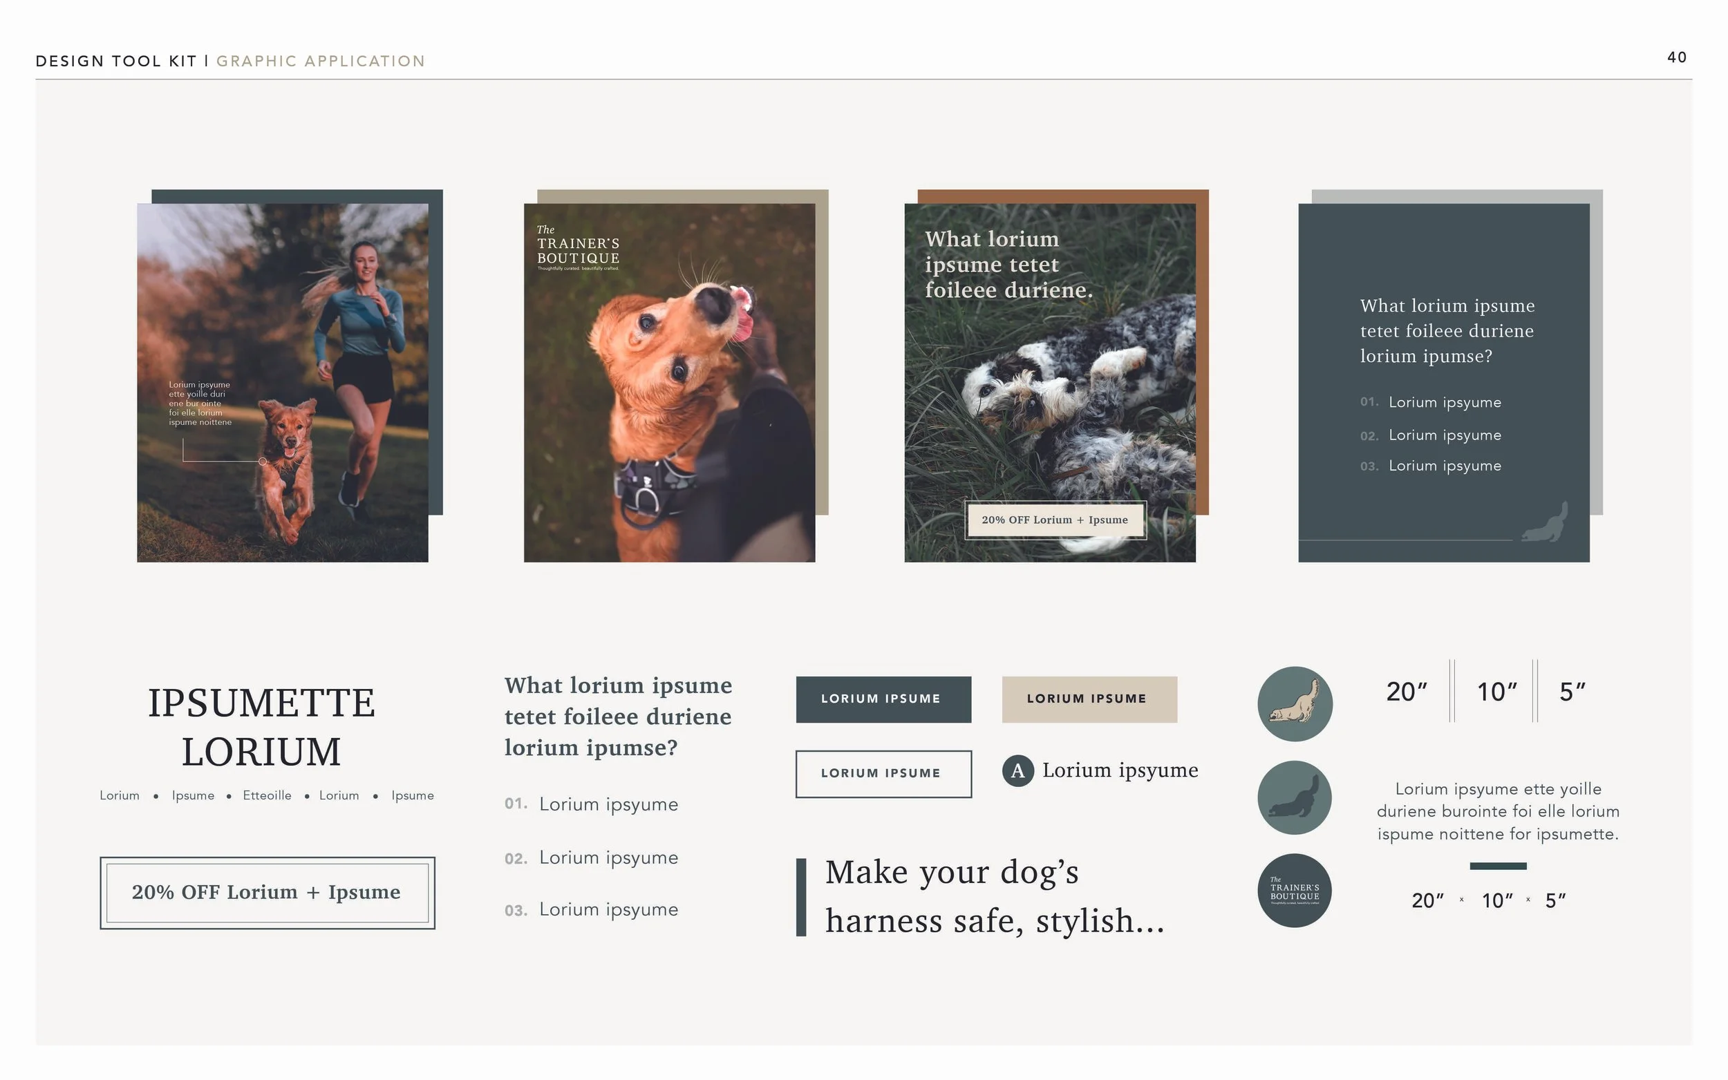Click the dark dog silhouette circle icon
This screenshot has width=1728, height=1080.
pos(1295,797)
